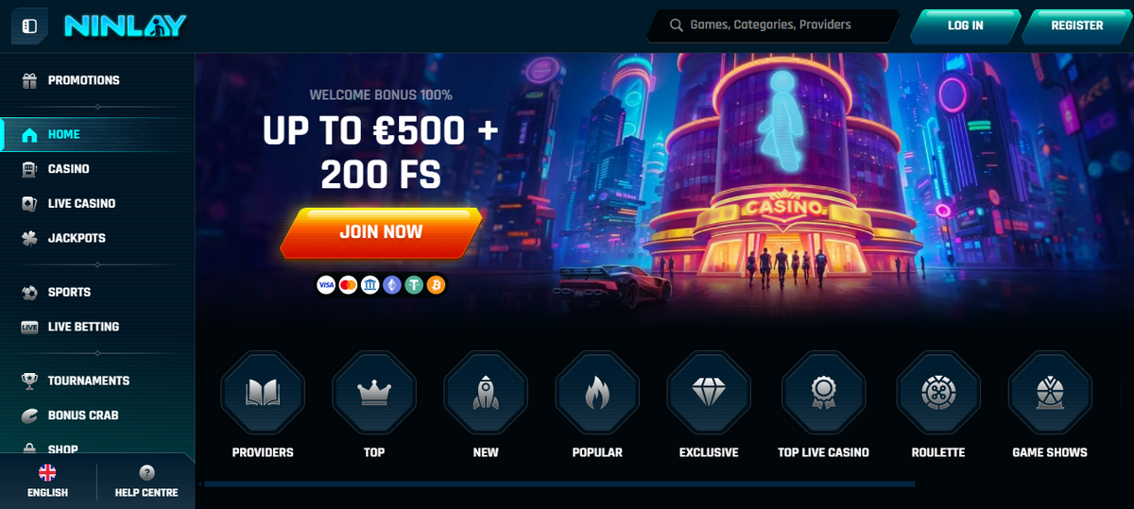Open the Game Shows wheel icon
This screenshot has width=1134, height=509.
tap(1050, 392)
